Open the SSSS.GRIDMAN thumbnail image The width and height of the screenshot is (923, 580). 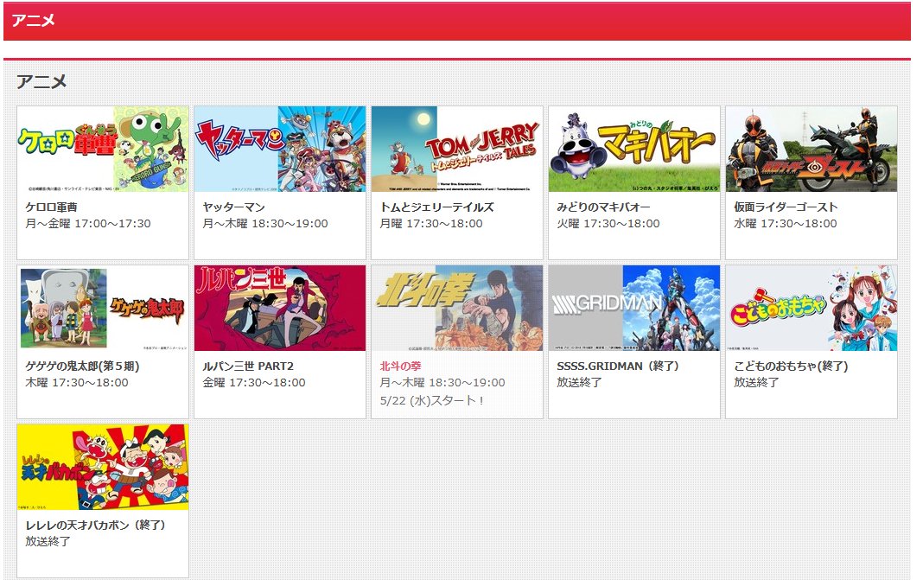coord(634,308)
